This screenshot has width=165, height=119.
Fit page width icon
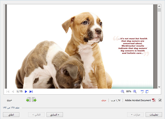pos(142,92)
